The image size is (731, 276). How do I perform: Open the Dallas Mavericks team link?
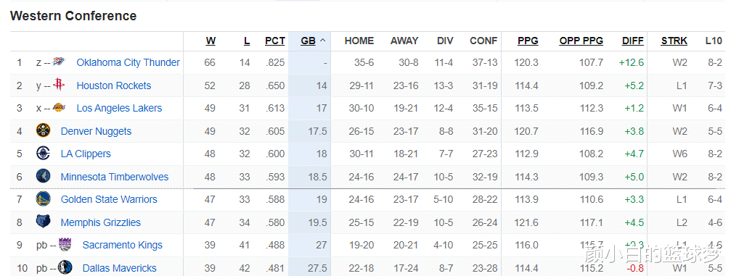(119, 268)
